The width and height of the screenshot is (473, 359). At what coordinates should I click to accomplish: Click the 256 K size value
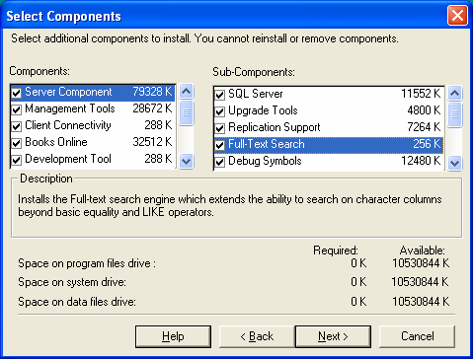click(427, 144)
